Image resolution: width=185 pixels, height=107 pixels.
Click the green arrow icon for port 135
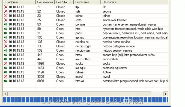tap(5, 37)
